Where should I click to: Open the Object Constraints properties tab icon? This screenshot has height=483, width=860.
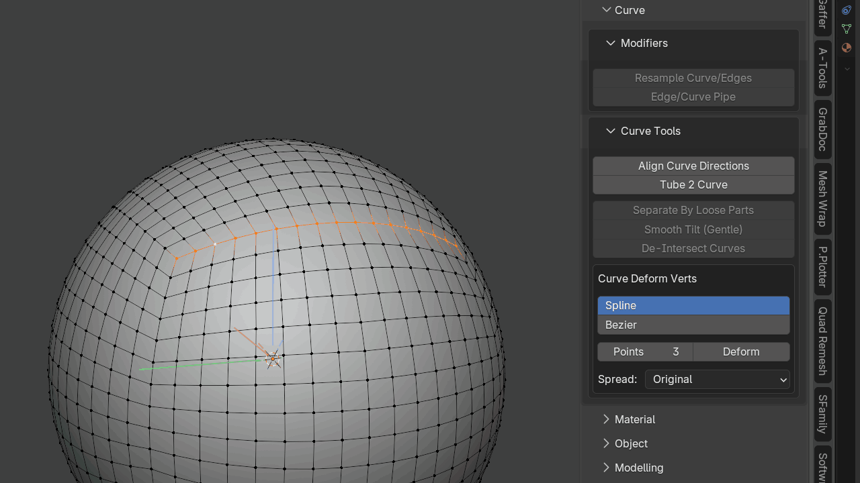coord(847,10)
